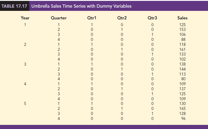Click the Year column header

tap(25, 18)
